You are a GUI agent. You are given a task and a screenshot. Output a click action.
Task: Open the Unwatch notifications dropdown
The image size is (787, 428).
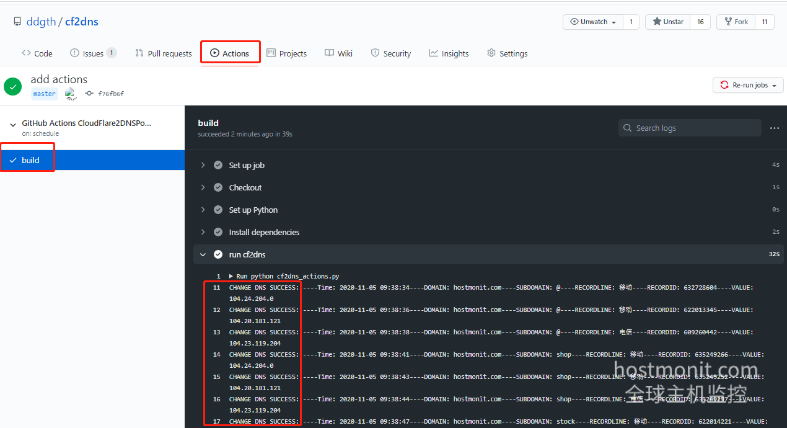click(592, 22)
